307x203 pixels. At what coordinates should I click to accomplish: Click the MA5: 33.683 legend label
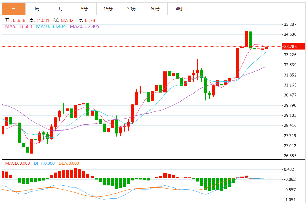[19, 26]
